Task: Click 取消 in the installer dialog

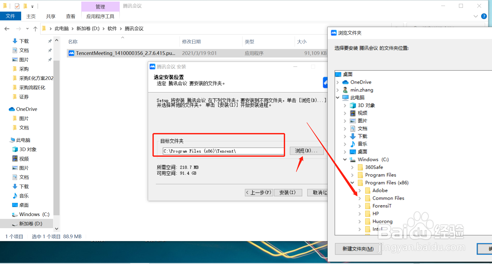Action: tap(318, 193)
